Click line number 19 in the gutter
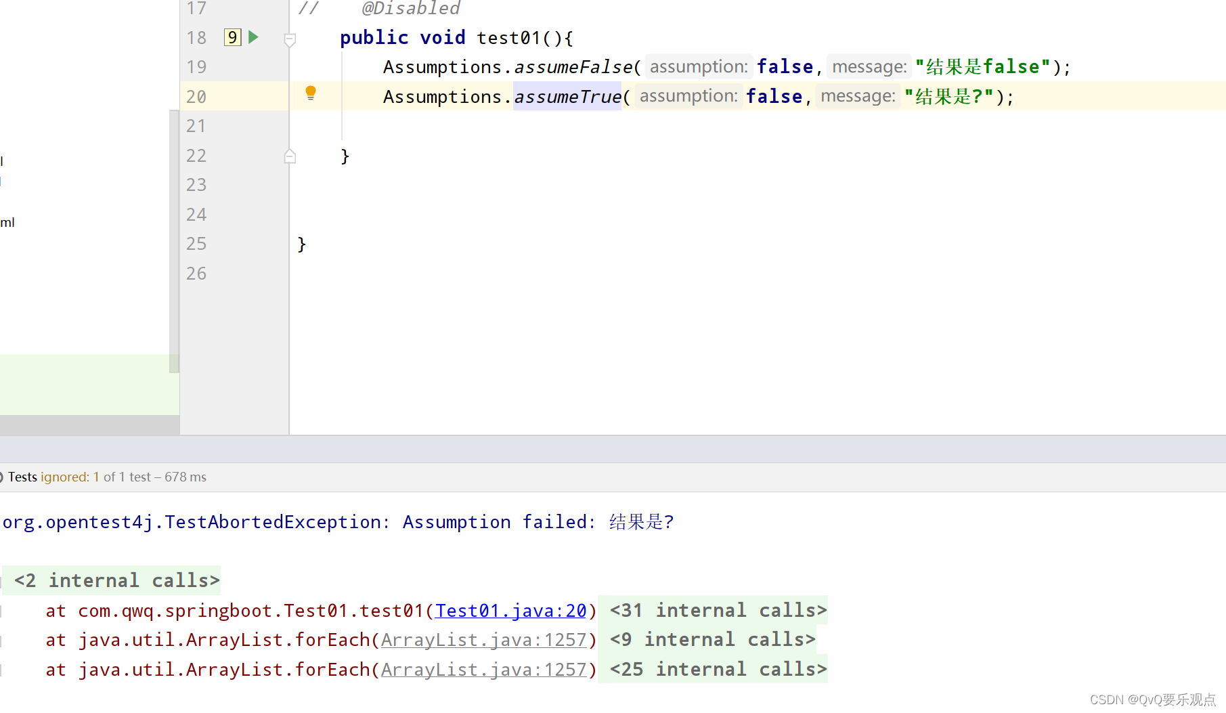The height and width of the screenshot is (713, 1226). click(196, 67)
